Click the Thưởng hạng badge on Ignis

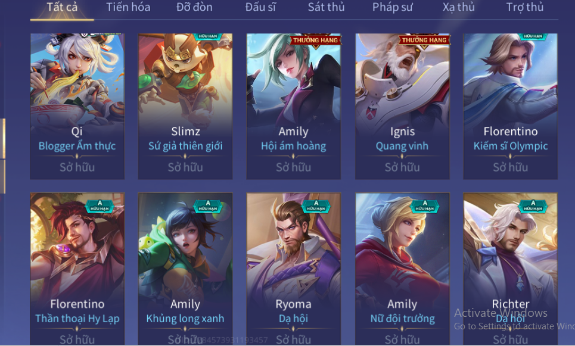(424, 40)
